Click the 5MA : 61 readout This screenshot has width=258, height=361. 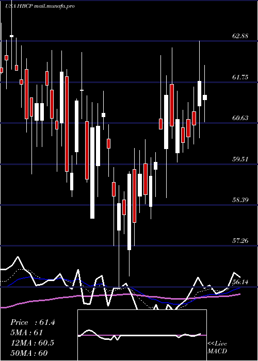(26, 333)
